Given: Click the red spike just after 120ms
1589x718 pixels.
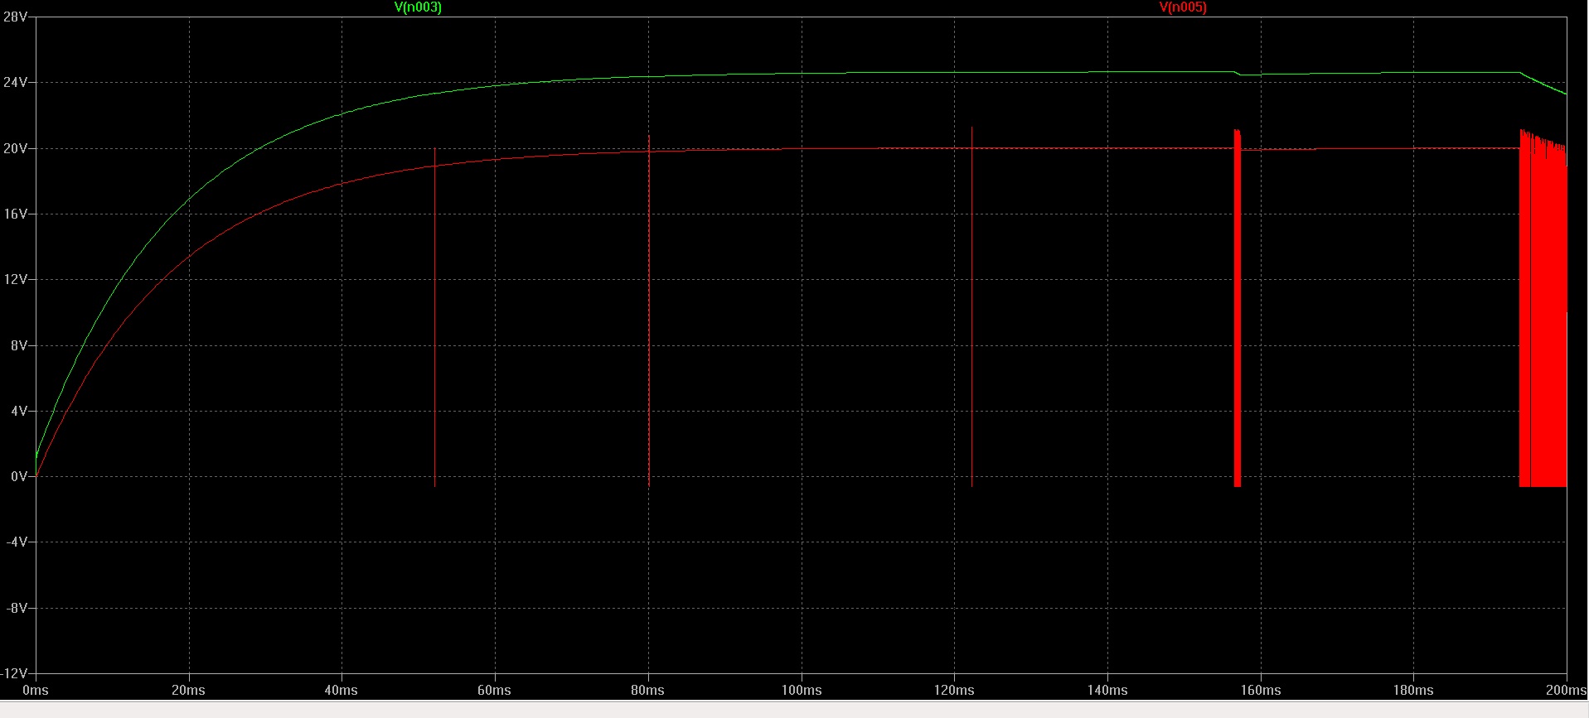Looking at the screenshot, I should tap(971, 307).
